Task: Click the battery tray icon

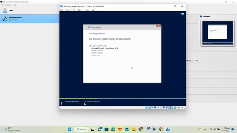Action: (218, 129)
